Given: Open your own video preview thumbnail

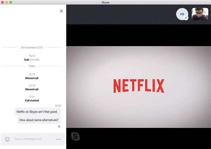Looking at the screenshot, I should (x=200, y=14).
